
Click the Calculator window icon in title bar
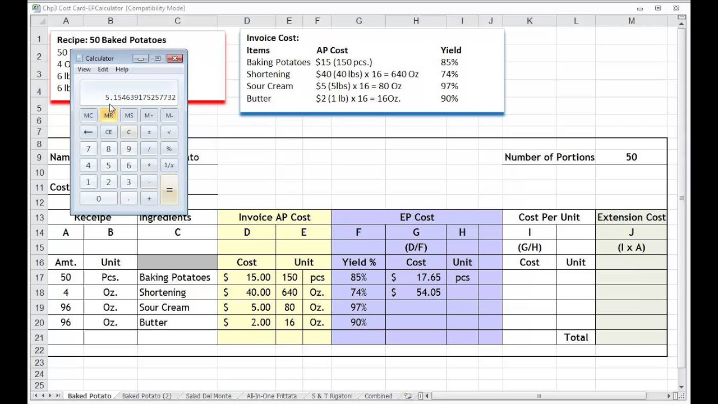(79, 58)
